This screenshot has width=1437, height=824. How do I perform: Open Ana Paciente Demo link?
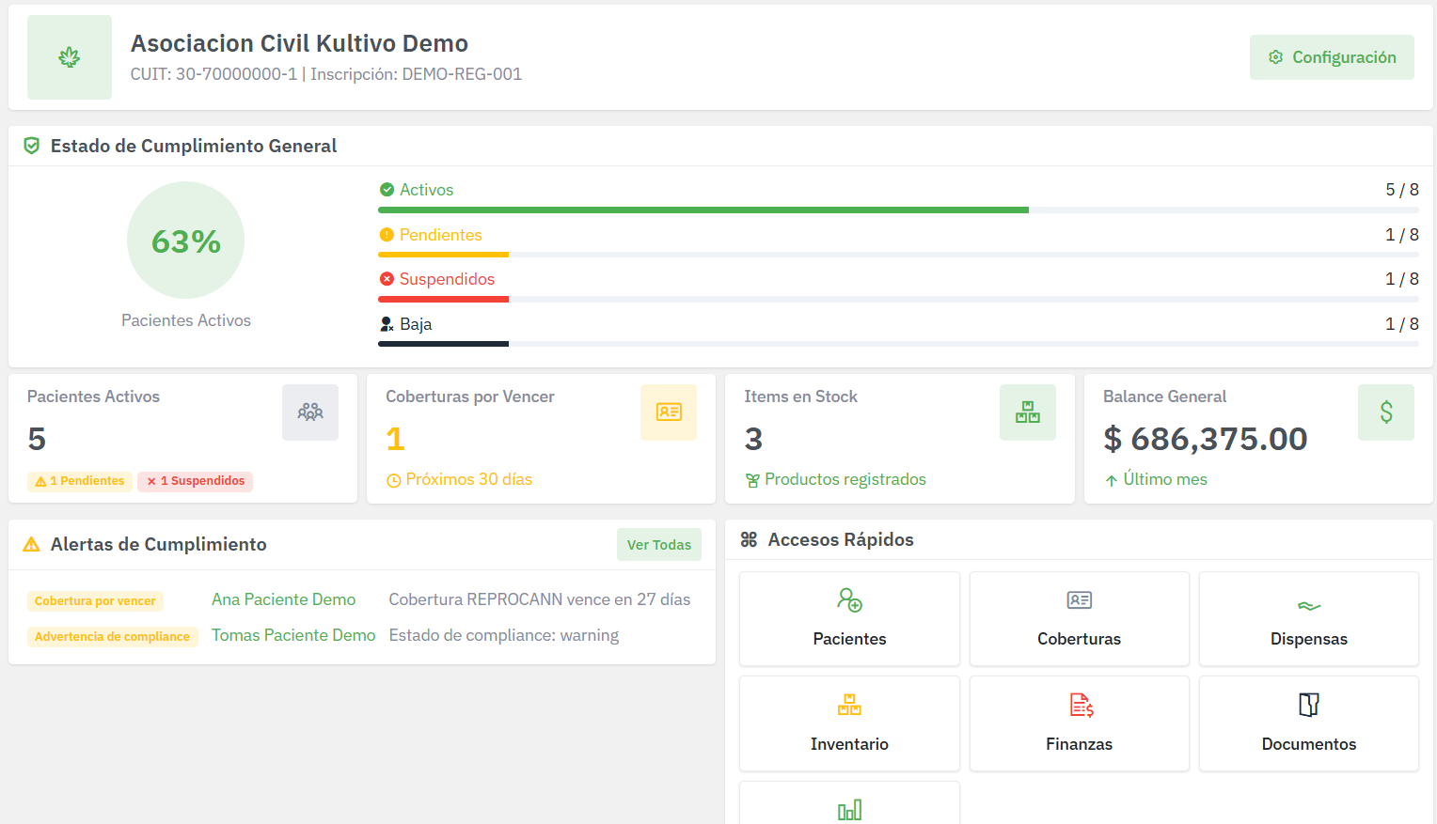283,599
